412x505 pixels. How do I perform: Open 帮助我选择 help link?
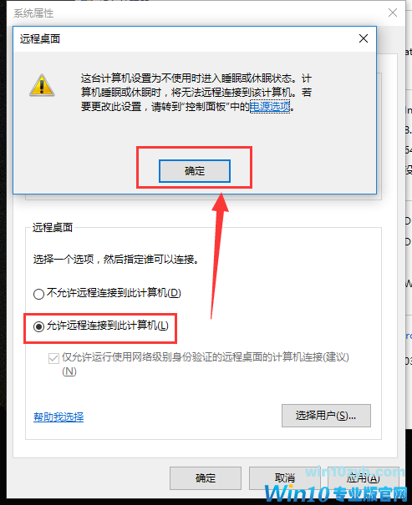(58, 417)
